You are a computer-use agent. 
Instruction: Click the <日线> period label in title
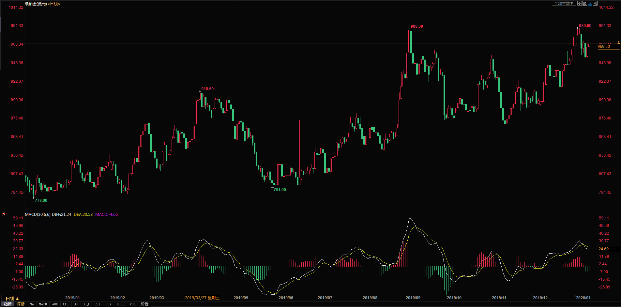[54, 4]
